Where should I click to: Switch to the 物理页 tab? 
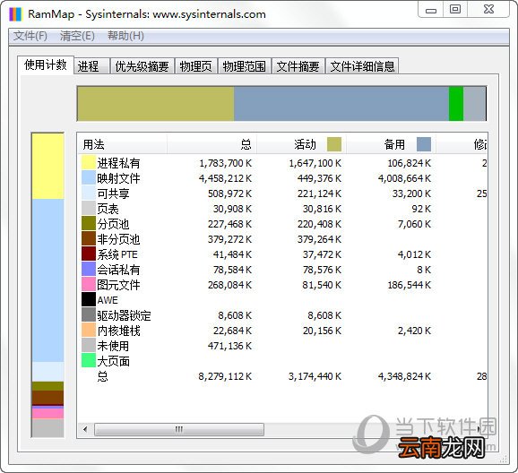click(x=196, y=66)
